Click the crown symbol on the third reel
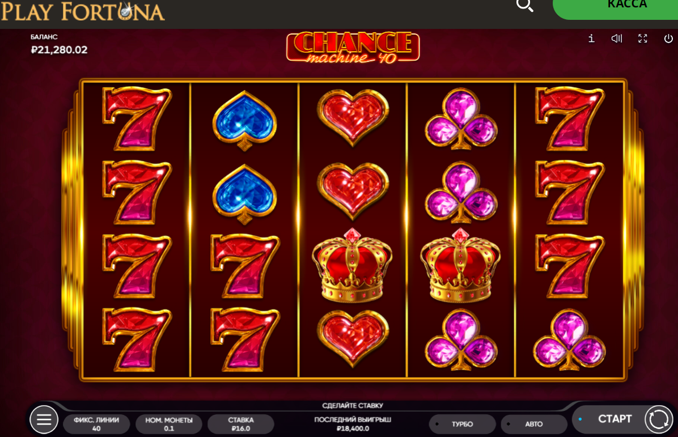The image size is (678, 437). point(352,265)
